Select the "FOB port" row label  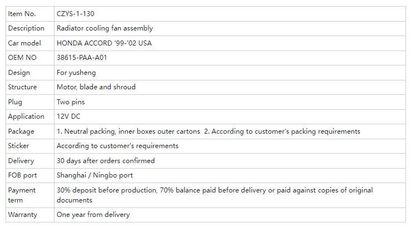coord(22,175)
